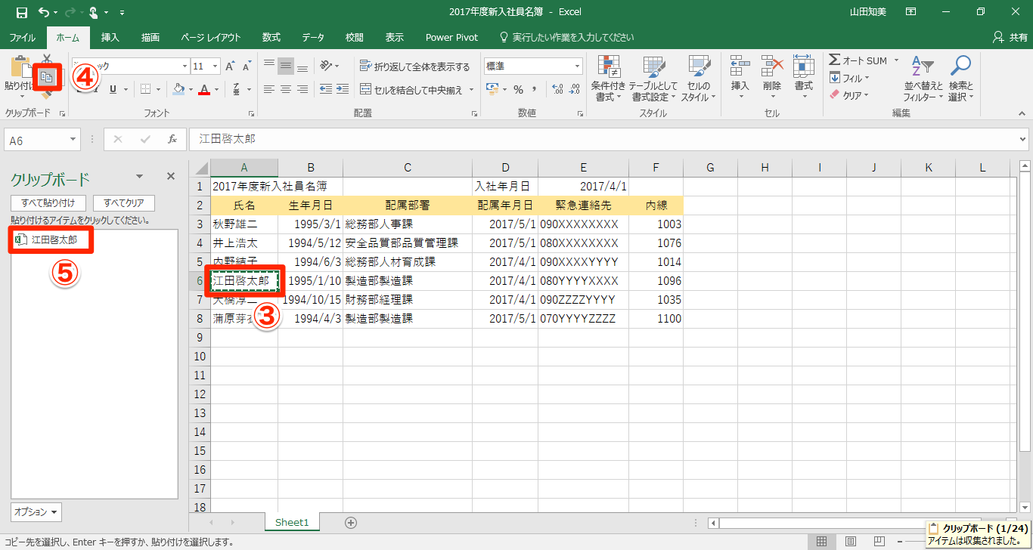Open the font size dropdown
Screen dimensions: 1033x550
[x=214, y=66]
